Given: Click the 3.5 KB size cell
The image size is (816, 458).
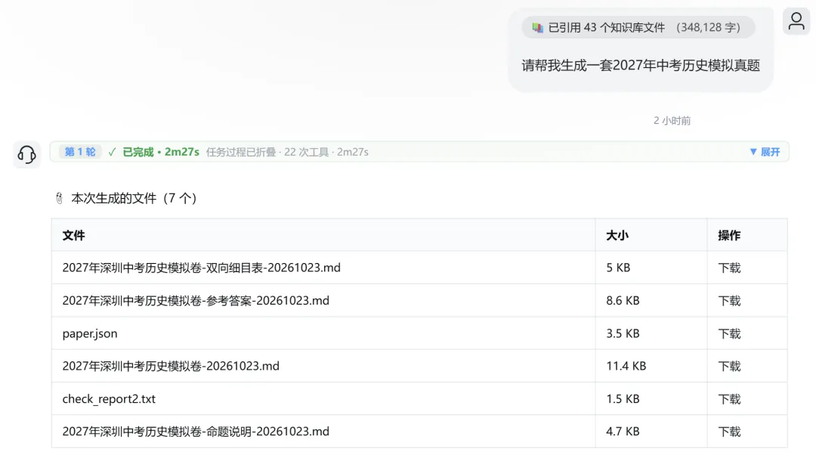Looking at the screenshot, I should coord(623,333).
